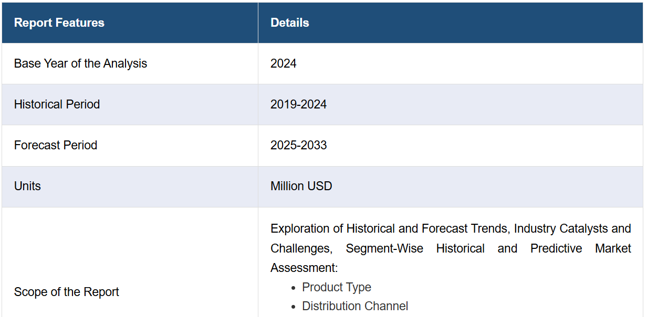Click the bullet before Distribution Channel

tap(294, 307)
